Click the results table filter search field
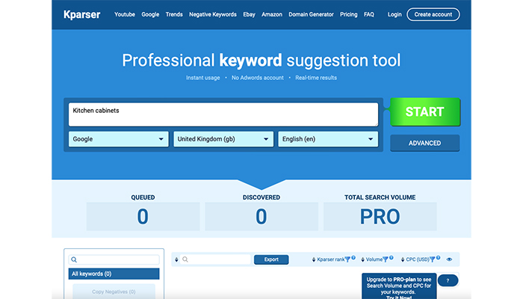Screen dimensions: 523x299 pos(215,259)
